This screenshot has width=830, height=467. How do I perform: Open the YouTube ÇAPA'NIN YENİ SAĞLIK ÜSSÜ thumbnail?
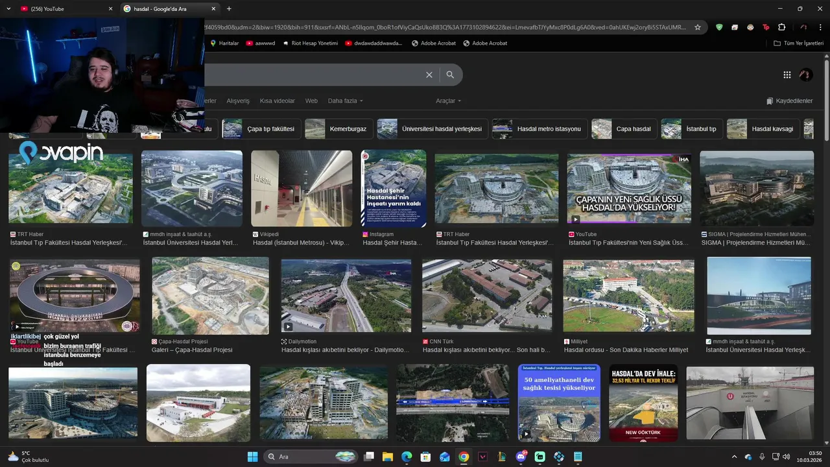click(x=629, y=188)
